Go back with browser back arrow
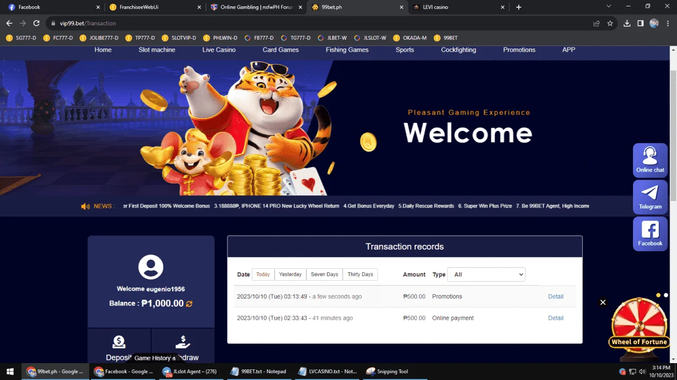Screen dimensions: 677x380 9,23
